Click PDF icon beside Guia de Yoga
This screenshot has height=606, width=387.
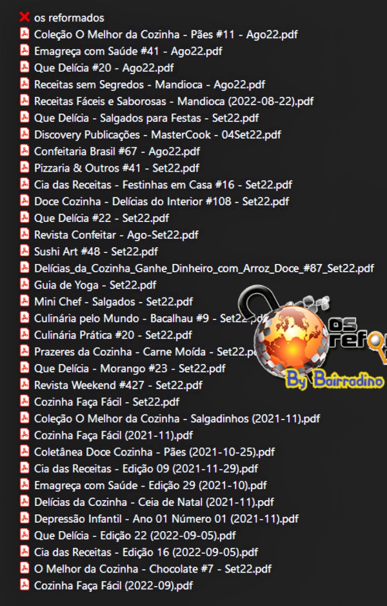[25, 284]
